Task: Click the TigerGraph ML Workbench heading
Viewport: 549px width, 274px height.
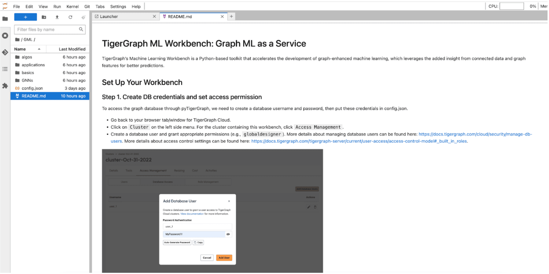Action: coord(204,44)
